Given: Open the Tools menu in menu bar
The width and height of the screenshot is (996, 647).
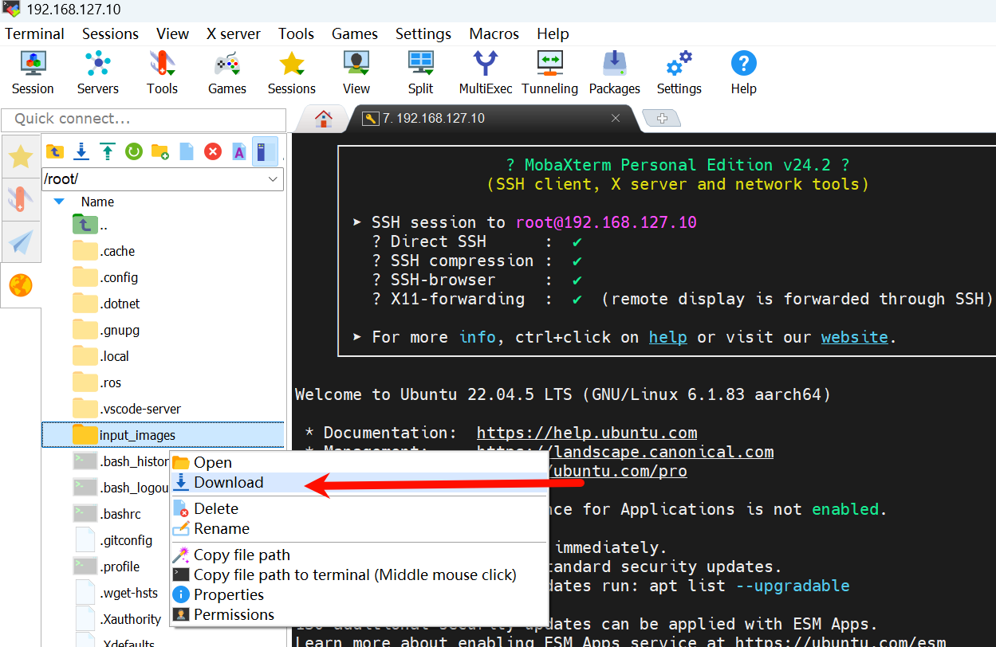Looking at the screenshot, I should pos(296,33).
